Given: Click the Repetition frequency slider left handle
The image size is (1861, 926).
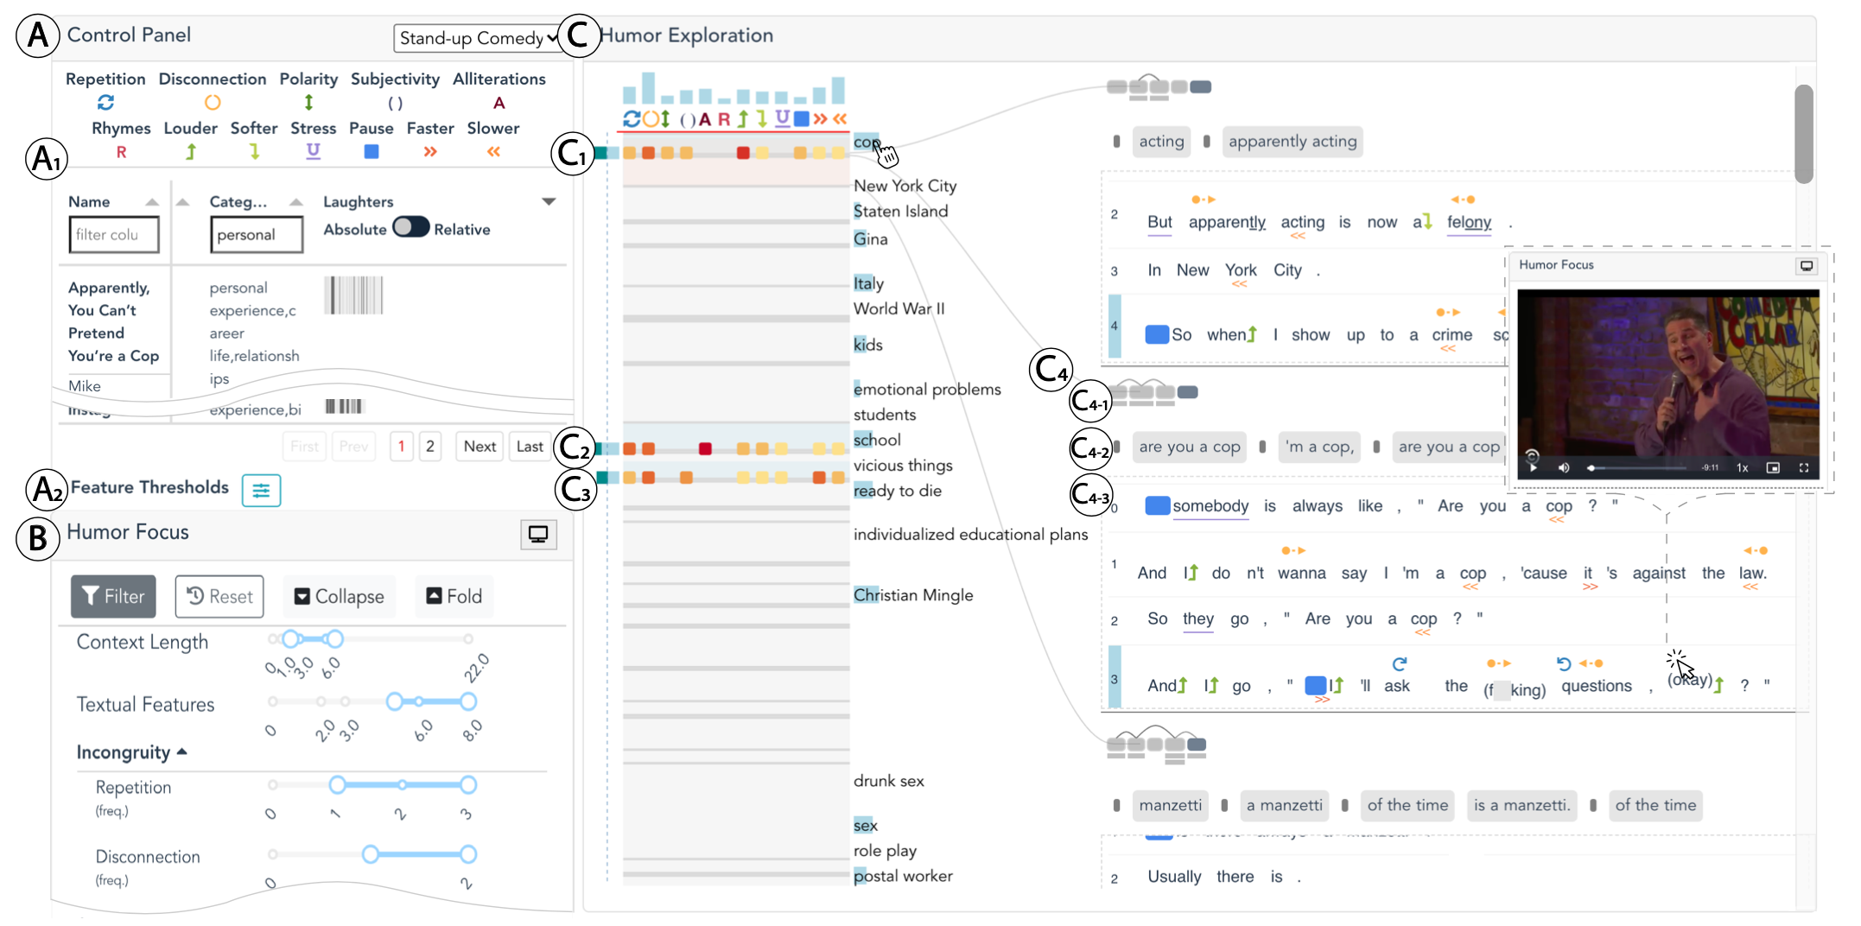Looking at the screenshot, I should [337, 784].
